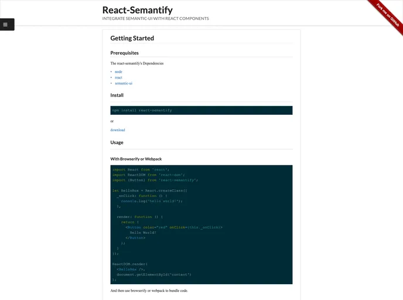Image resolution: width=403 pixels, height=300 pixels.
Task: Click the Fork me on GitHub ribbon
Action: pyautogui.click(x=388, y=15)
